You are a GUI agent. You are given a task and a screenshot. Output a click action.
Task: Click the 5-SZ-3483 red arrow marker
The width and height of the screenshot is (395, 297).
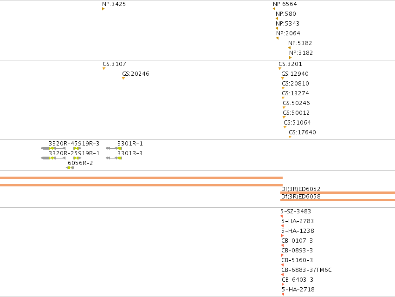coord(282,216)
